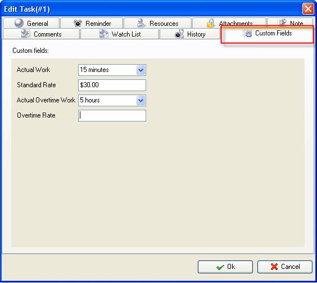Open the Watch List tab
317x283 pixels.
point(120,34)
